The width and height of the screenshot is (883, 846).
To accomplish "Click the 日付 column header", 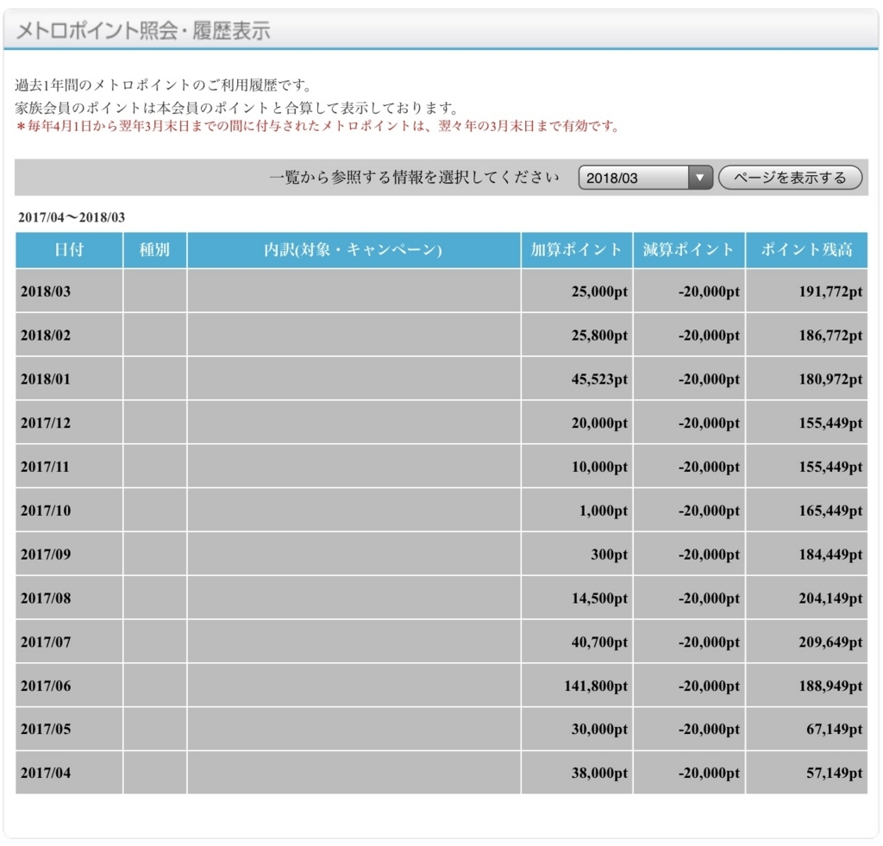I will tap(69, 249).
